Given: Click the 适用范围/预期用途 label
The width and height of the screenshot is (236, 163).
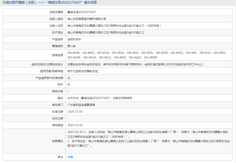Looking at the screenshot, I should [51, 71].
